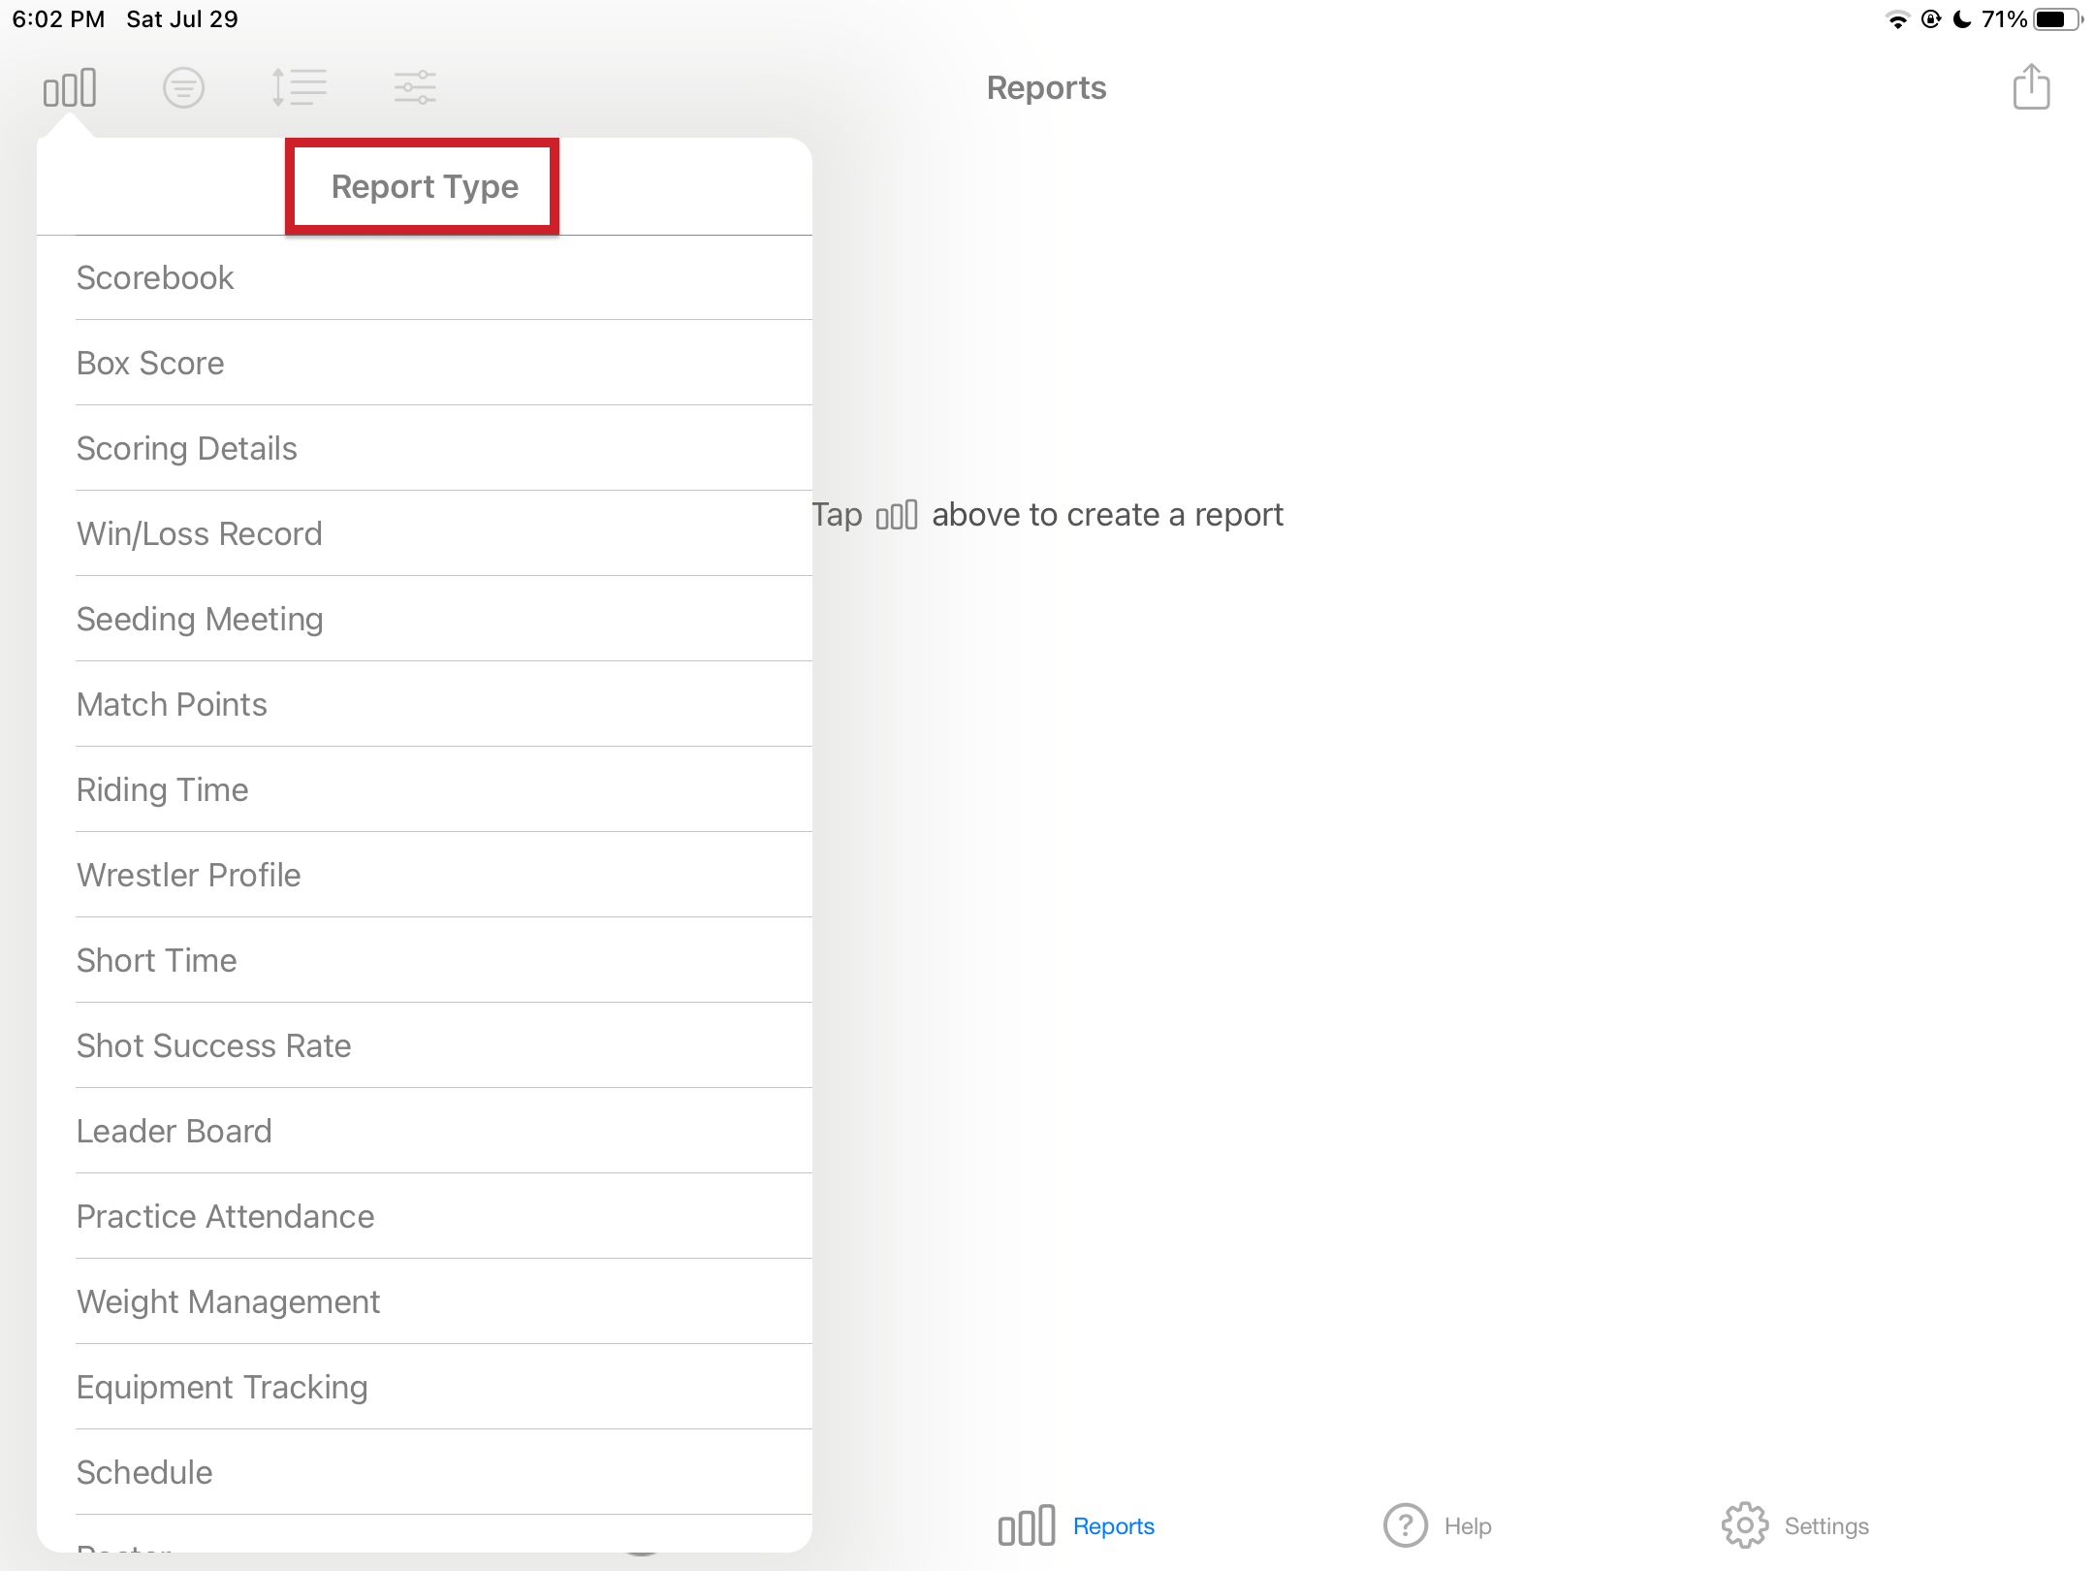The image size is (2094, 1571).
Task: Open the sliders options icon
Action: pos(415,88)
